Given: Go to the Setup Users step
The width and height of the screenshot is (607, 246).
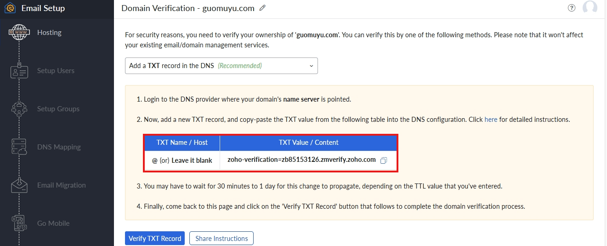Looking at the screenshot, I should pyautogui.click(x=56, y=71).
